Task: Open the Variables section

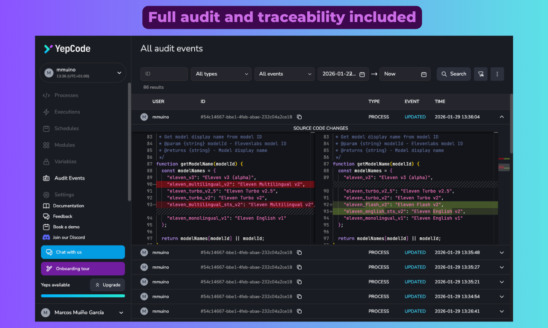Action: [x=64, y=161]
